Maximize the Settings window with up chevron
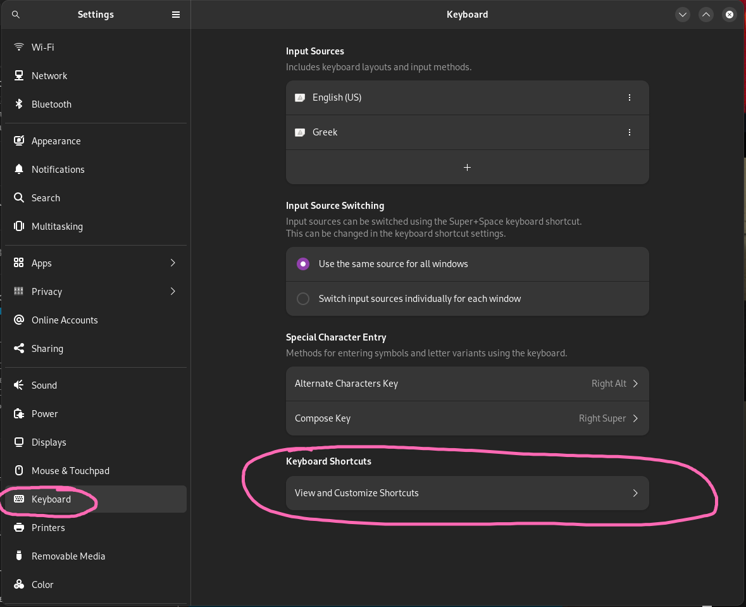The height and width of the screenshot is (607, 746). [x=706, y=15]
